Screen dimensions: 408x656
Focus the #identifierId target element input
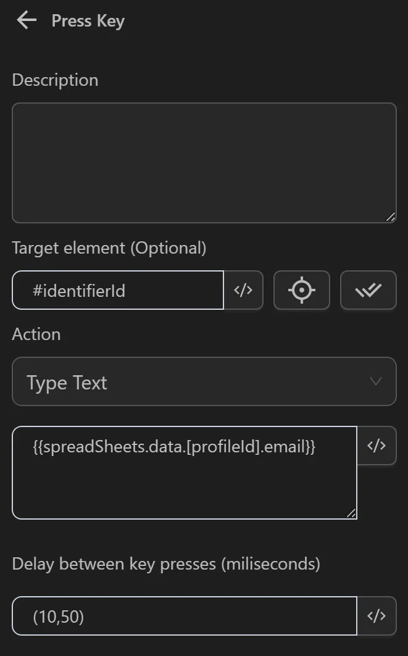117,290
